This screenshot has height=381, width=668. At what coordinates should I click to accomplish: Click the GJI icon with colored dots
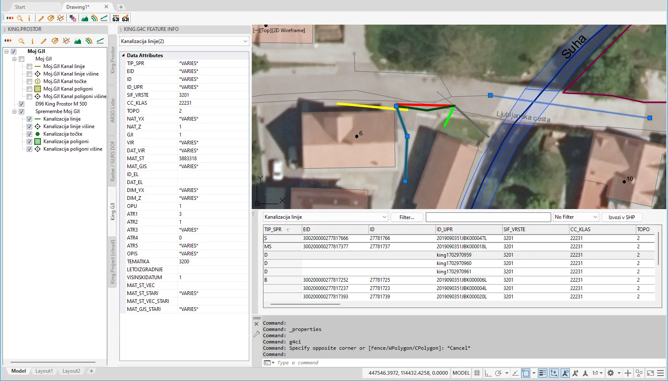(x=116, y=18)
